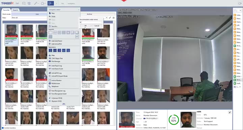The width and height of the screenshot is (243, 130).
Task: Select 'Live' work mode
Action: pos(37,14)
